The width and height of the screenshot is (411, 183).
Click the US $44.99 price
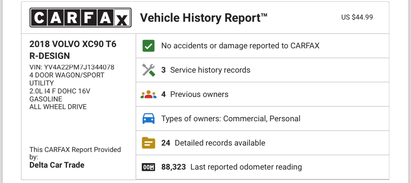357,17
